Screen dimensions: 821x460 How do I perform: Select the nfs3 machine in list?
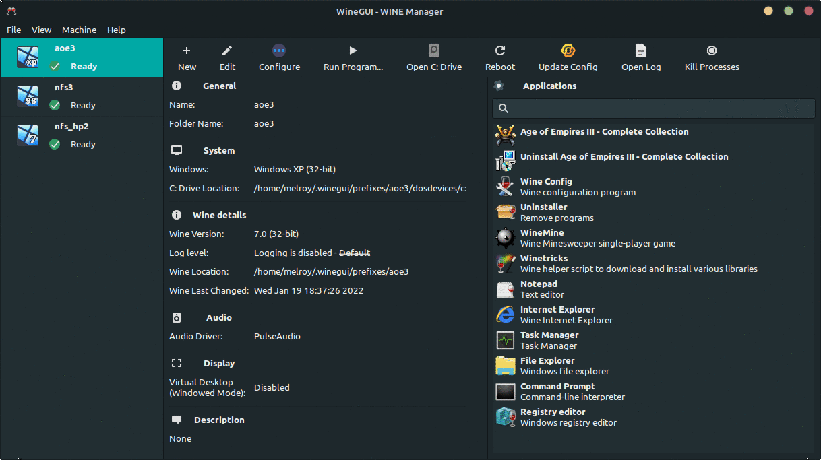(x=82, y=96)
